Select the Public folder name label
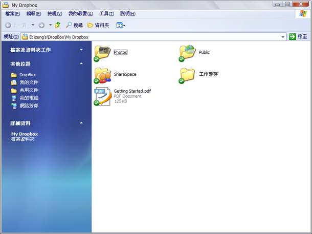This screenshot has width=312, height=234. 204,52
